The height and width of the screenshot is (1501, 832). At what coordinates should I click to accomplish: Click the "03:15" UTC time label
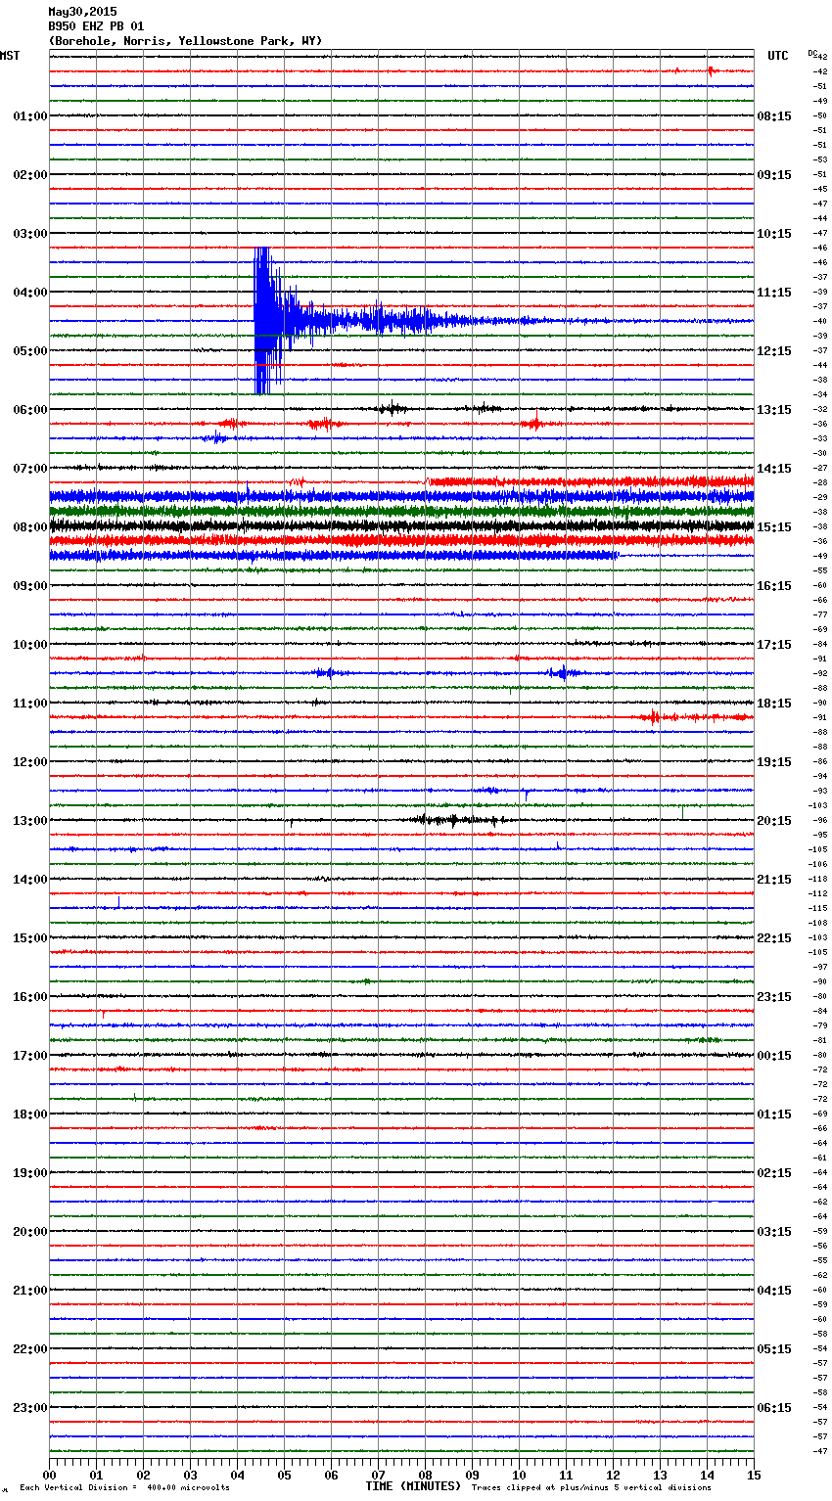(774, 1232)
